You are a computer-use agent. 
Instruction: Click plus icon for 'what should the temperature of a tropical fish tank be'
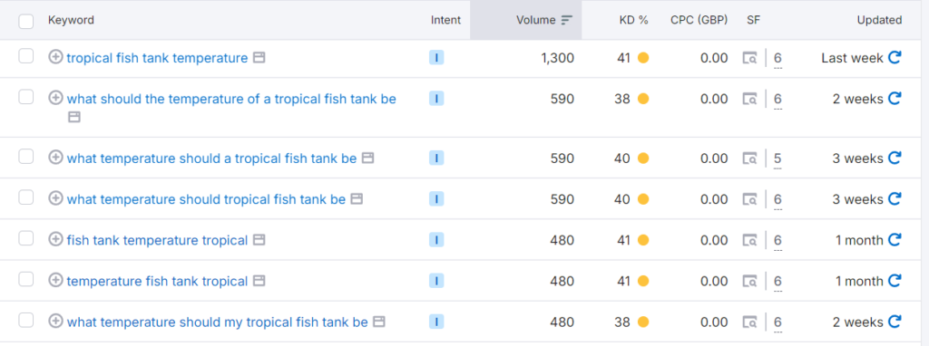[55, 98]
